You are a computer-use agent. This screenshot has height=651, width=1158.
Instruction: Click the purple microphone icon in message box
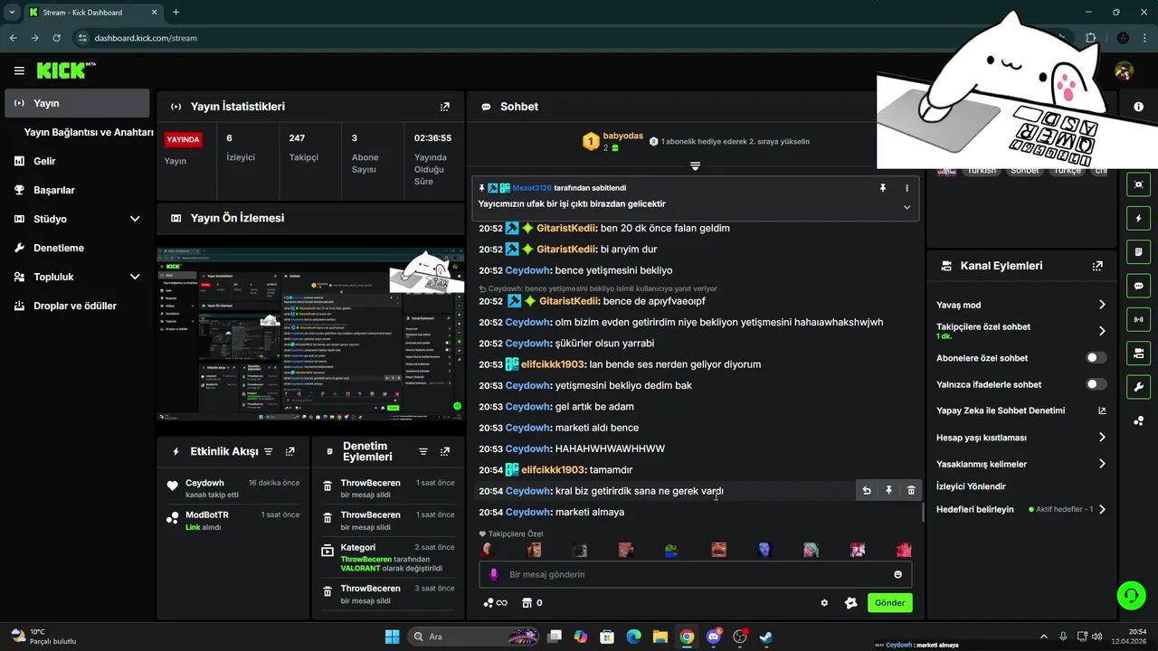[x=494, y=574]
